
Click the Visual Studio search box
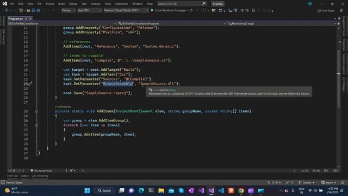182,4
